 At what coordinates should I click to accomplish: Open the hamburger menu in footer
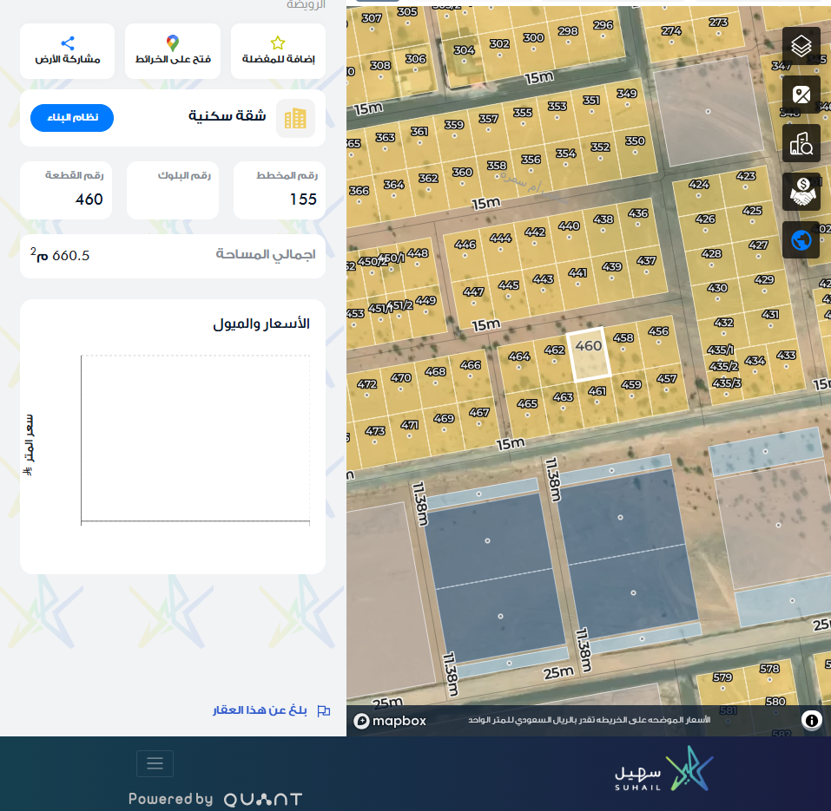155,763
